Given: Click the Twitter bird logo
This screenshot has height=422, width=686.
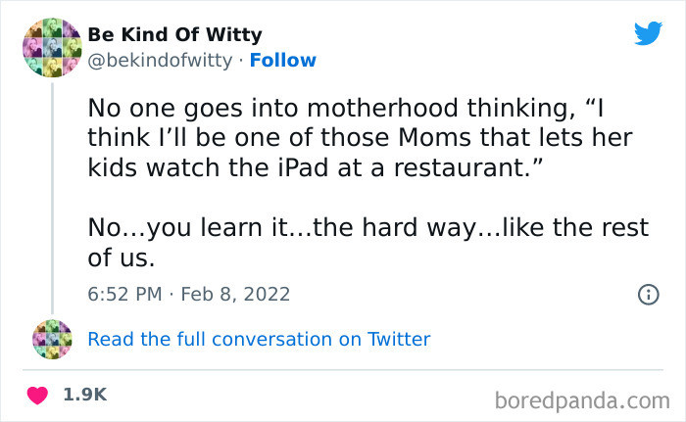Looking at the screenshot, I should 648,34.
